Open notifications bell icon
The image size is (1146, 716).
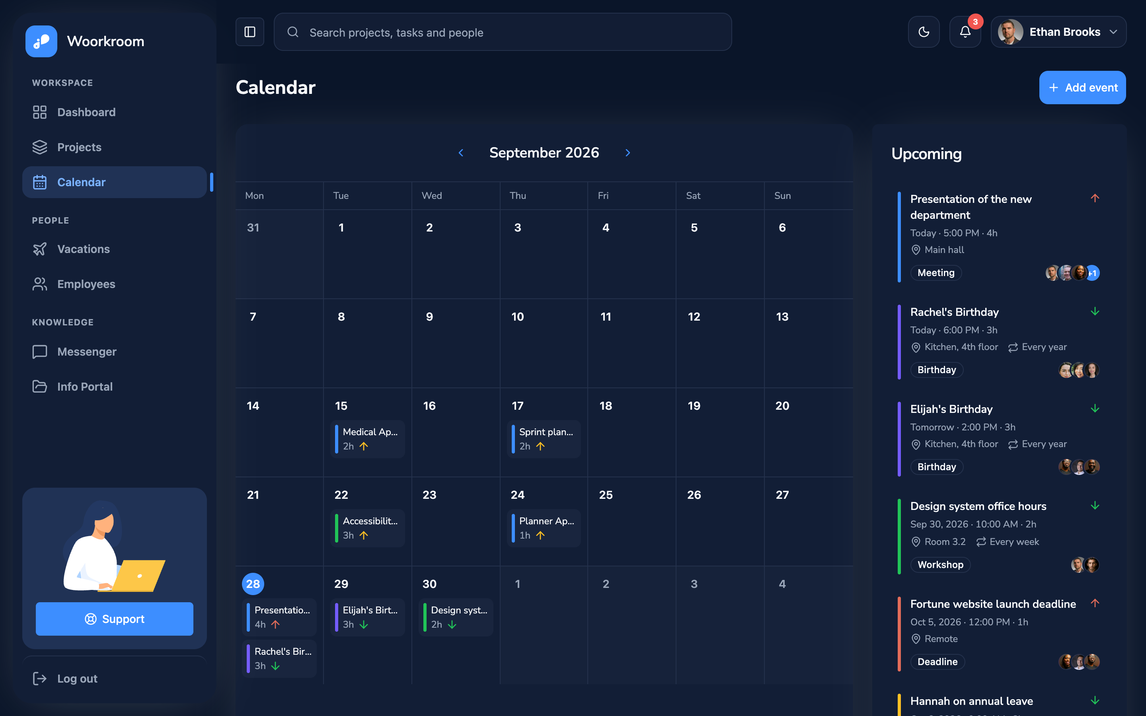(x=965, y=32)
